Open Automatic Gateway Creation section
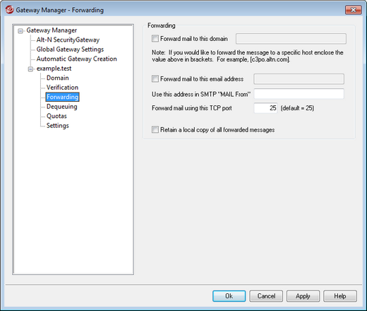This screenshot has height=311, width=367. tap(76, 59)
